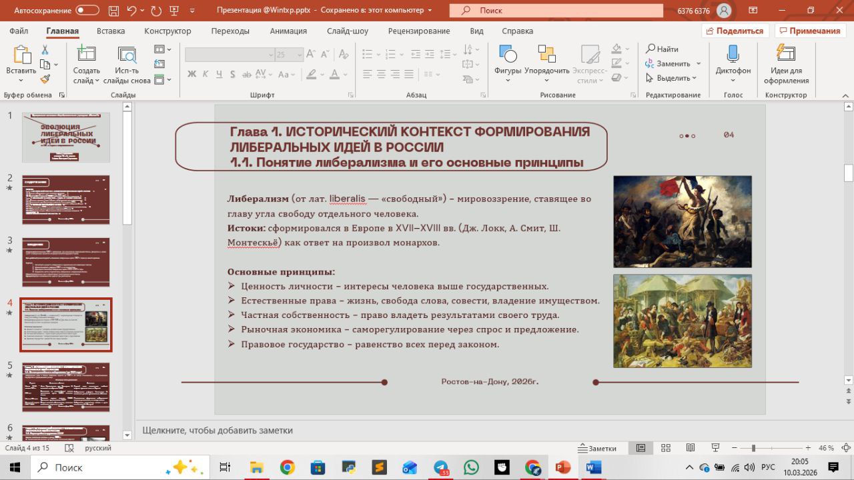
Task: Fit slide to current window
Action: [x=846, y=448]
